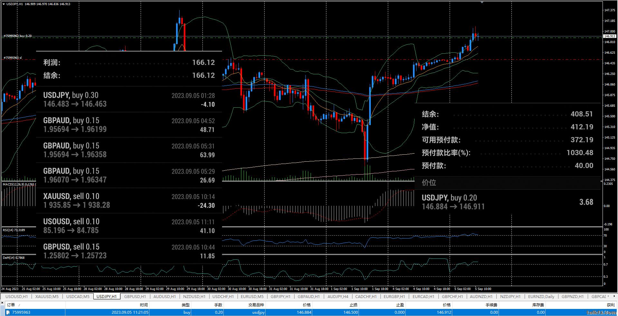Select the USDJPY,H1 chart tab
This screenshot has height=316, width=618.
pyautogui.click(x=107, y=296)
